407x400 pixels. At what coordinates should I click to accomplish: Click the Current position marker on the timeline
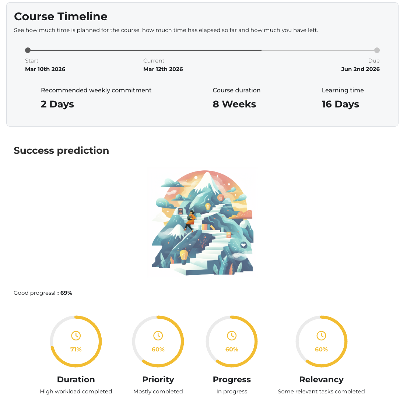pyautogui.click(x=262, y=50)
